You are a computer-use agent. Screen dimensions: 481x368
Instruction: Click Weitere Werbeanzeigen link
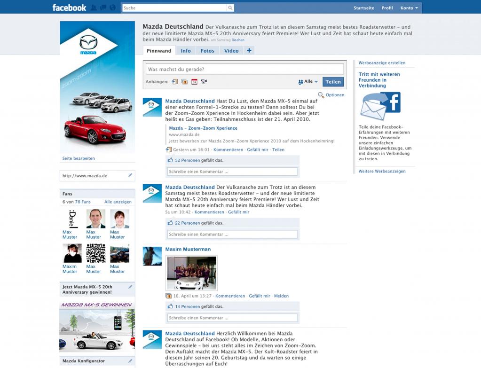(x=382, y=171)
